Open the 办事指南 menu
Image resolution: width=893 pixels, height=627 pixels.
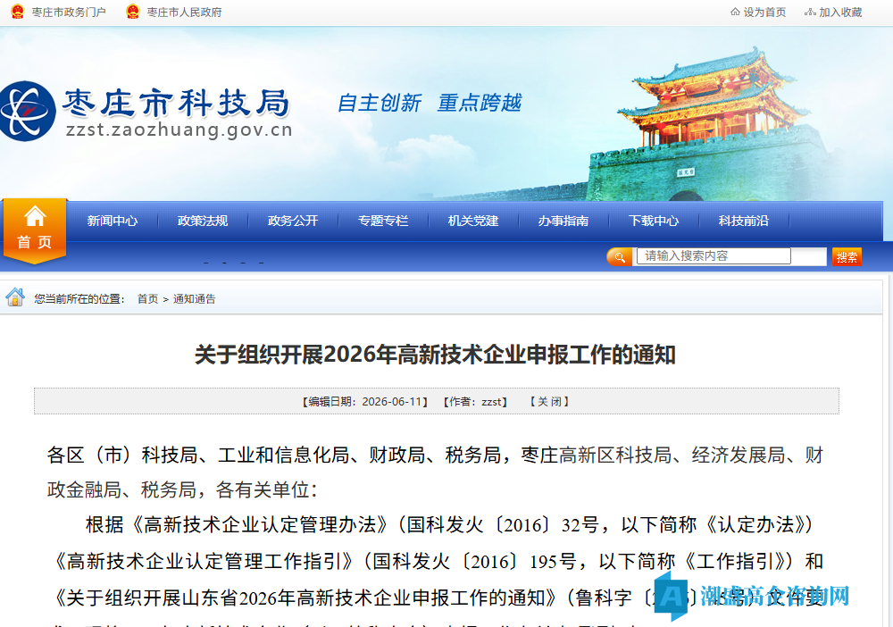[563, 221]
